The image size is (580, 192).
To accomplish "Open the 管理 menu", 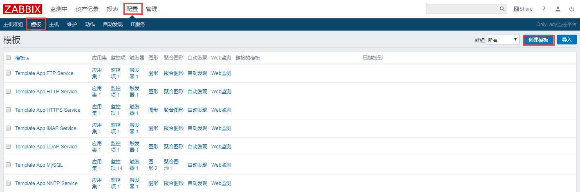I will 152,9.
